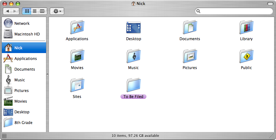Select the Public folder icon
Screen dimensions: 276x140
(246, 56)
